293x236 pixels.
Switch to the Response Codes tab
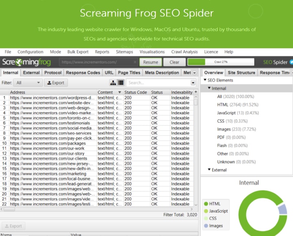[83, 73]
